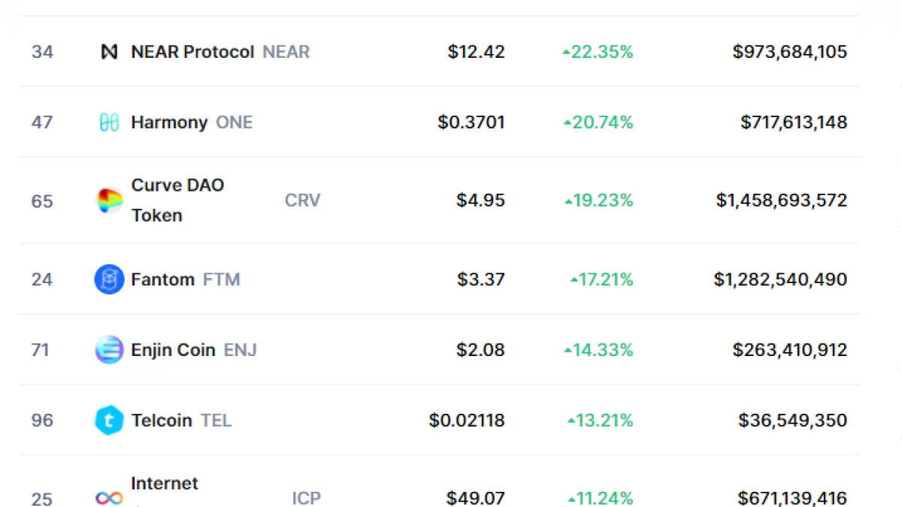Image resolution: width=902 pixels, height=507 pixels.
Task: Open the Telcoin name link
Action: click(162, 421)
